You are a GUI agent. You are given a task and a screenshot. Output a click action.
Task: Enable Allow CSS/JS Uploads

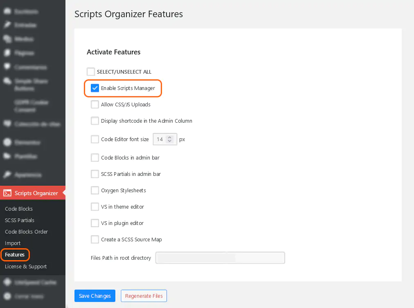tap(95, 104)
